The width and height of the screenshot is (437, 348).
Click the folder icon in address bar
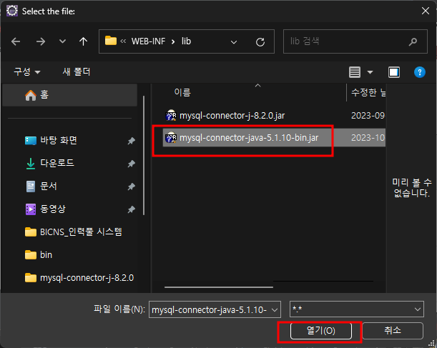[111, 41]
